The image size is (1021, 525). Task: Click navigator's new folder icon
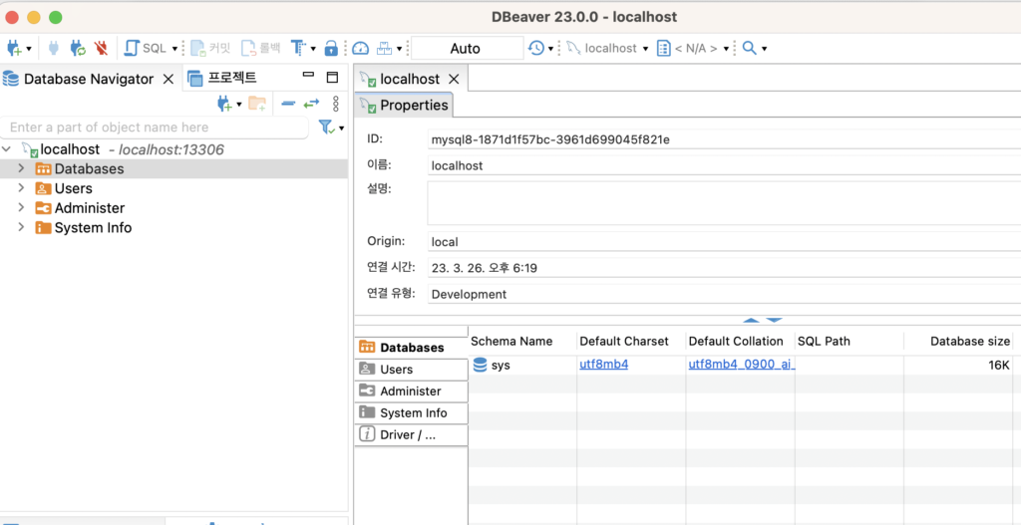(x=257, y=104)
